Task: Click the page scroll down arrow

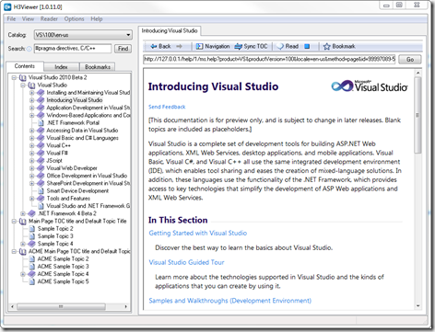Action: [x=417, y=305]
